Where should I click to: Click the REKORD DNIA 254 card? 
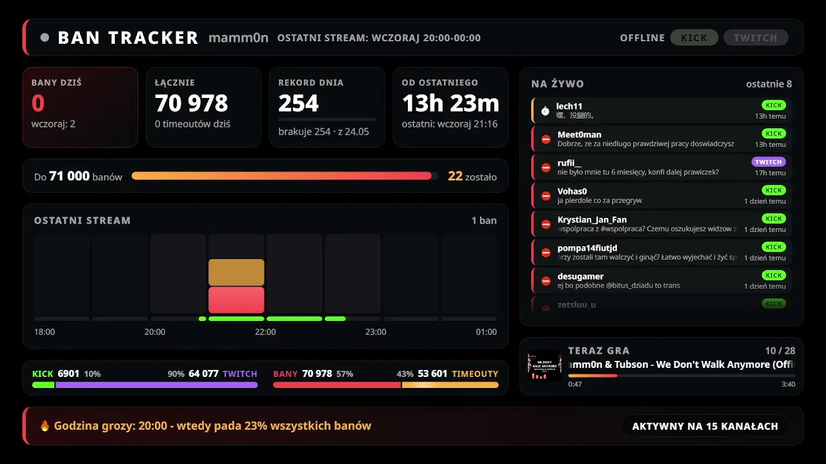(x=327, y=107)
